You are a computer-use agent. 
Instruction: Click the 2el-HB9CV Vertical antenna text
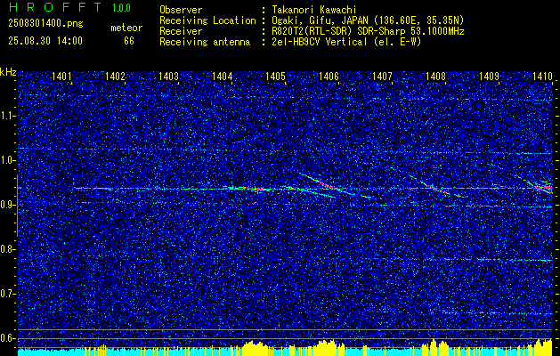[x=346, y=42]
